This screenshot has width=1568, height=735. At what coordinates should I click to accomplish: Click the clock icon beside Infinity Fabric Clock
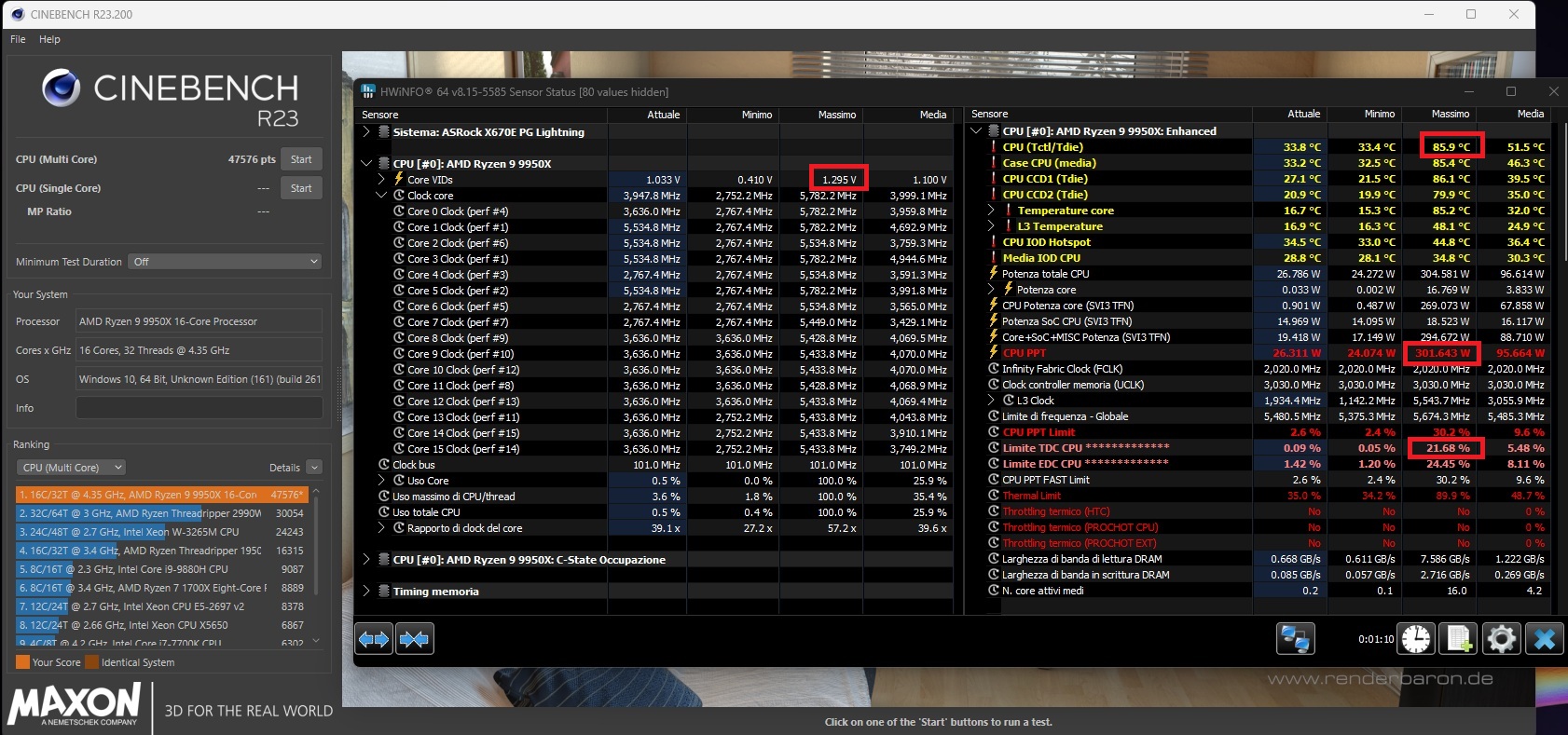pyautogui.click(x=994, y=369)
